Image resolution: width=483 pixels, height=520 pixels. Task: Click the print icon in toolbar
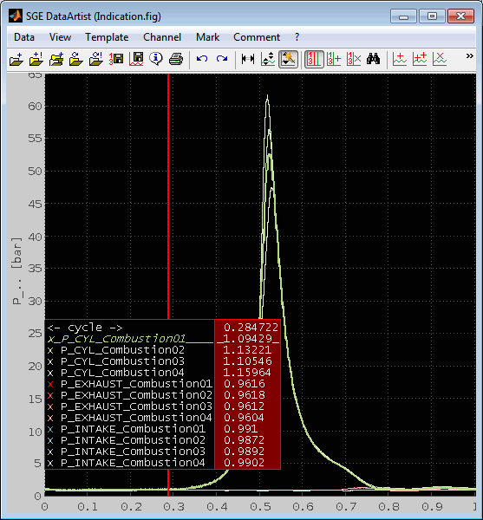click(x=176, y=59)
